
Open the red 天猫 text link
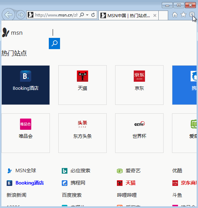tap(131, 183)
